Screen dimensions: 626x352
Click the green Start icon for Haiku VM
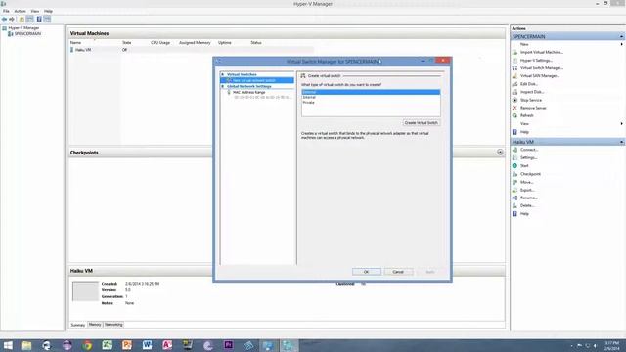point(514,165)
